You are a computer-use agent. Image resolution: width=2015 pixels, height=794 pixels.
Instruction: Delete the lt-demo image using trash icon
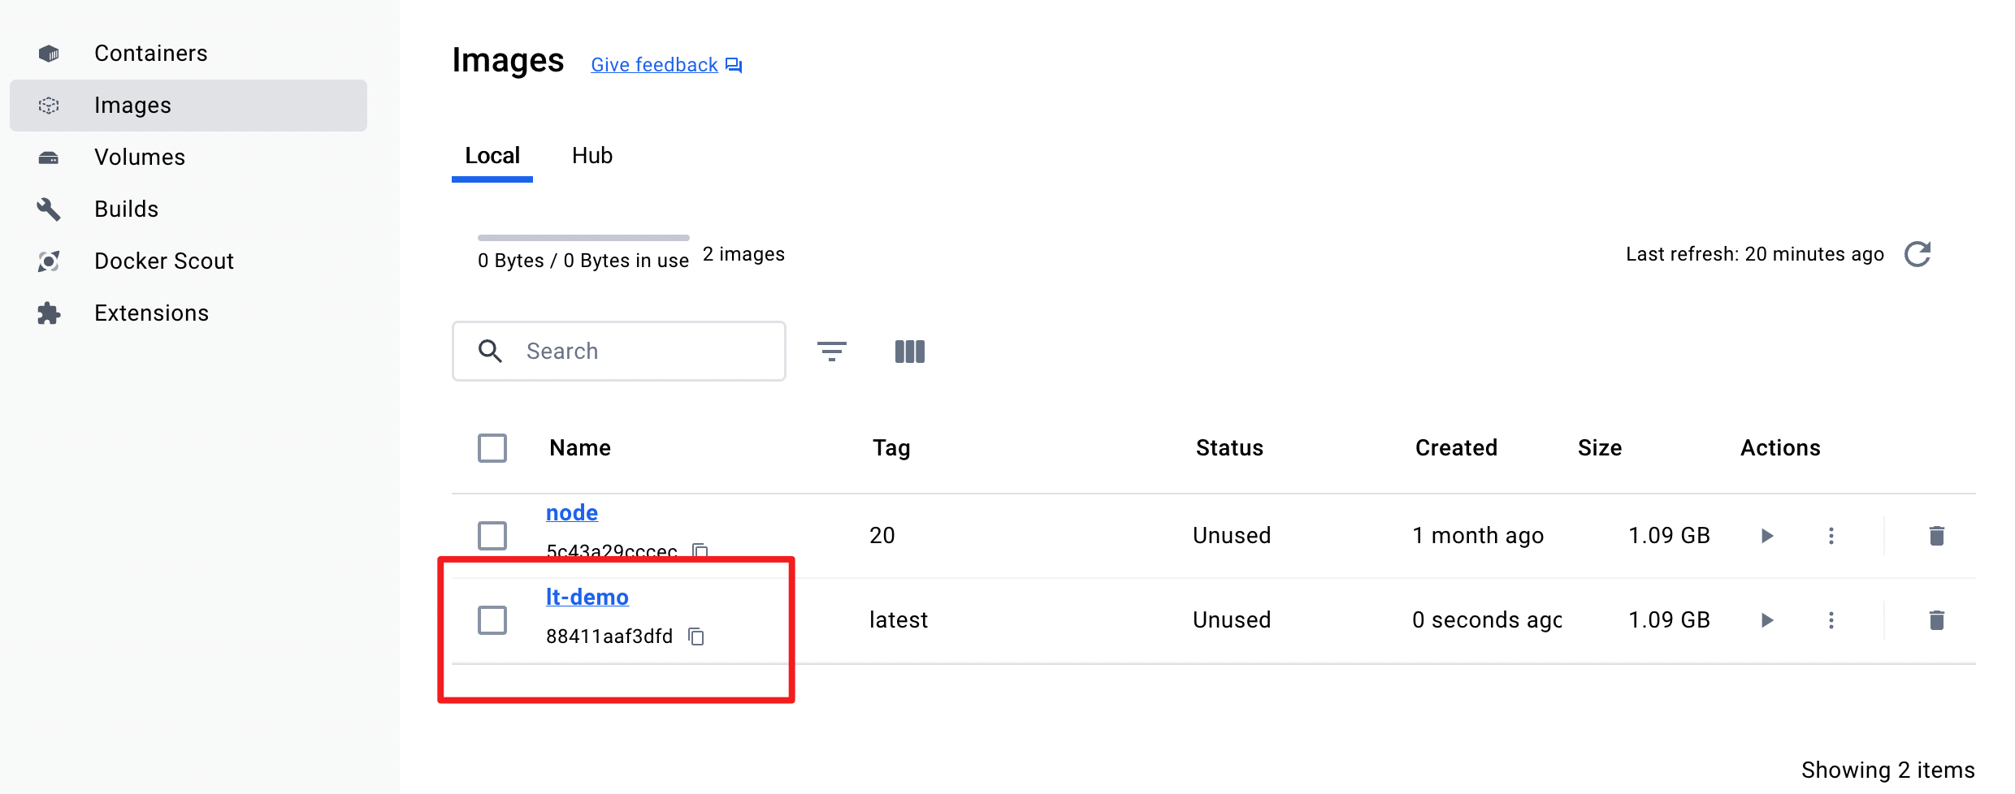click(x=1937, y=620)
